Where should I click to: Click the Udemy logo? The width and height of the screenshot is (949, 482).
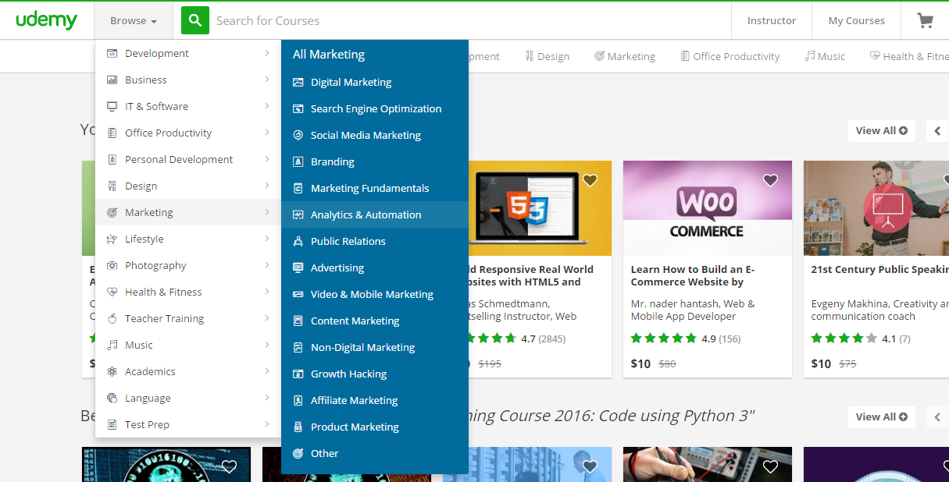pyautogui.click(x=47, y=20)
